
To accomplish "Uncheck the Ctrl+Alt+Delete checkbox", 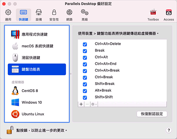I will coord(85,44).
